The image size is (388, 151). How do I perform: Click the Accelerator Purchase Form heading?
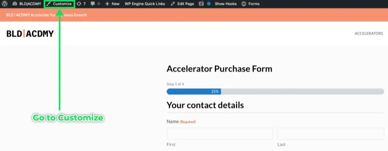click(x=219, y=69)
